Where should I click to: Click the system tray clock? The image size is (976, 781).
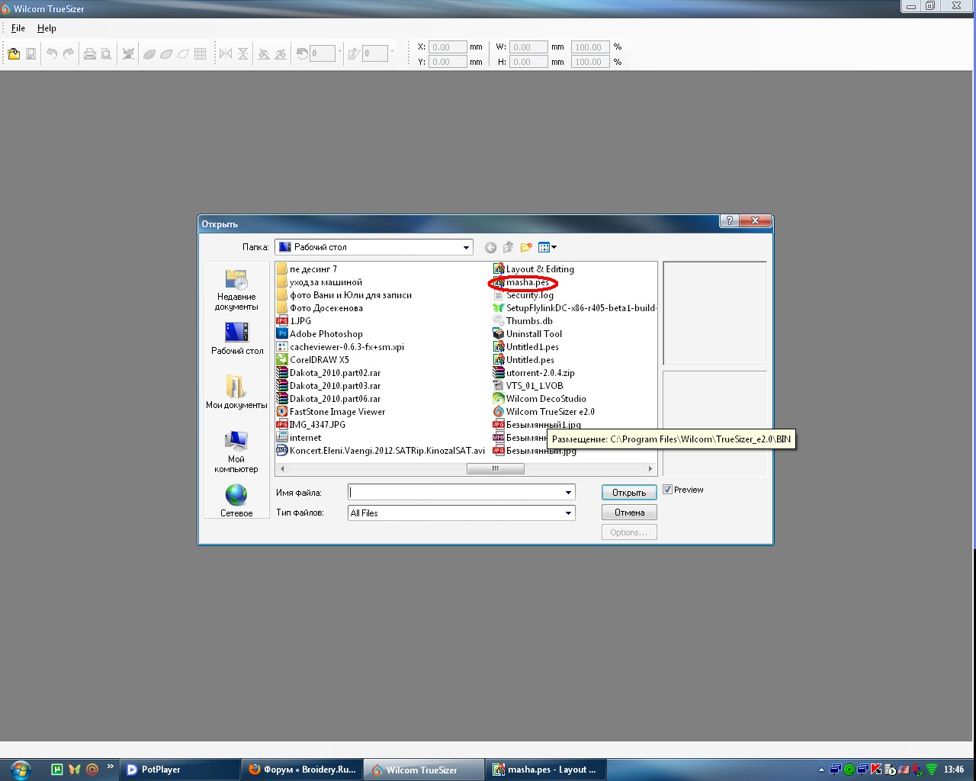[954, 770]
